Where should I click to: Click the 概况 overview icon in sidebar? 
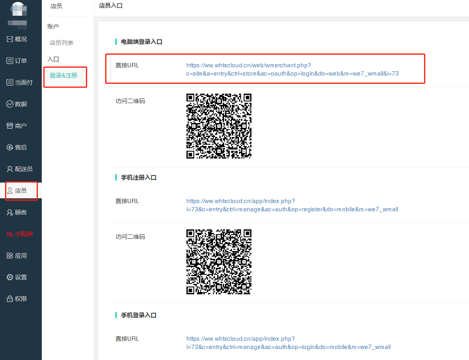tap(10, 39)
